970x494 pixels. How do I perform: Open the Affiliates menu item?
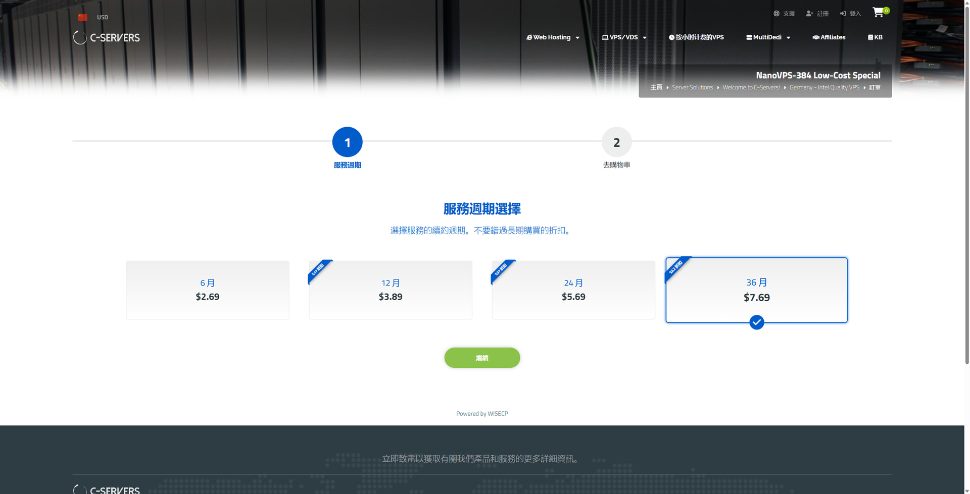click(829, 37)
